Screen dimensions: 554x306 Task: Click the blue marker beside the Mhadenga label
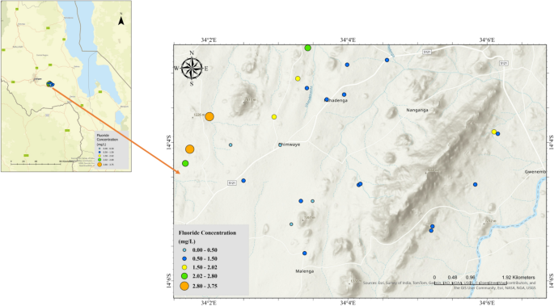click(327, 99)
